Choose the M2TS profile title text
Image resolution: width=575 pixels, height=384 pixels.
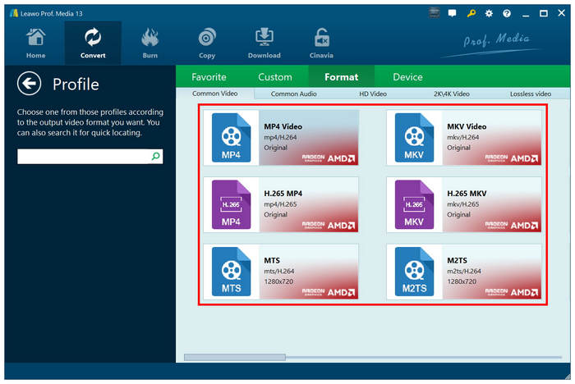(x=457, y=261)
